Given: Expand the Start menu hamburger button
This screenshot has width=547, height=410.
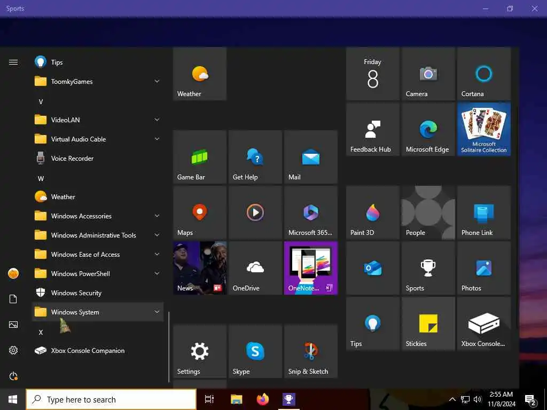Looking at the screenshot, I should 13,62.
